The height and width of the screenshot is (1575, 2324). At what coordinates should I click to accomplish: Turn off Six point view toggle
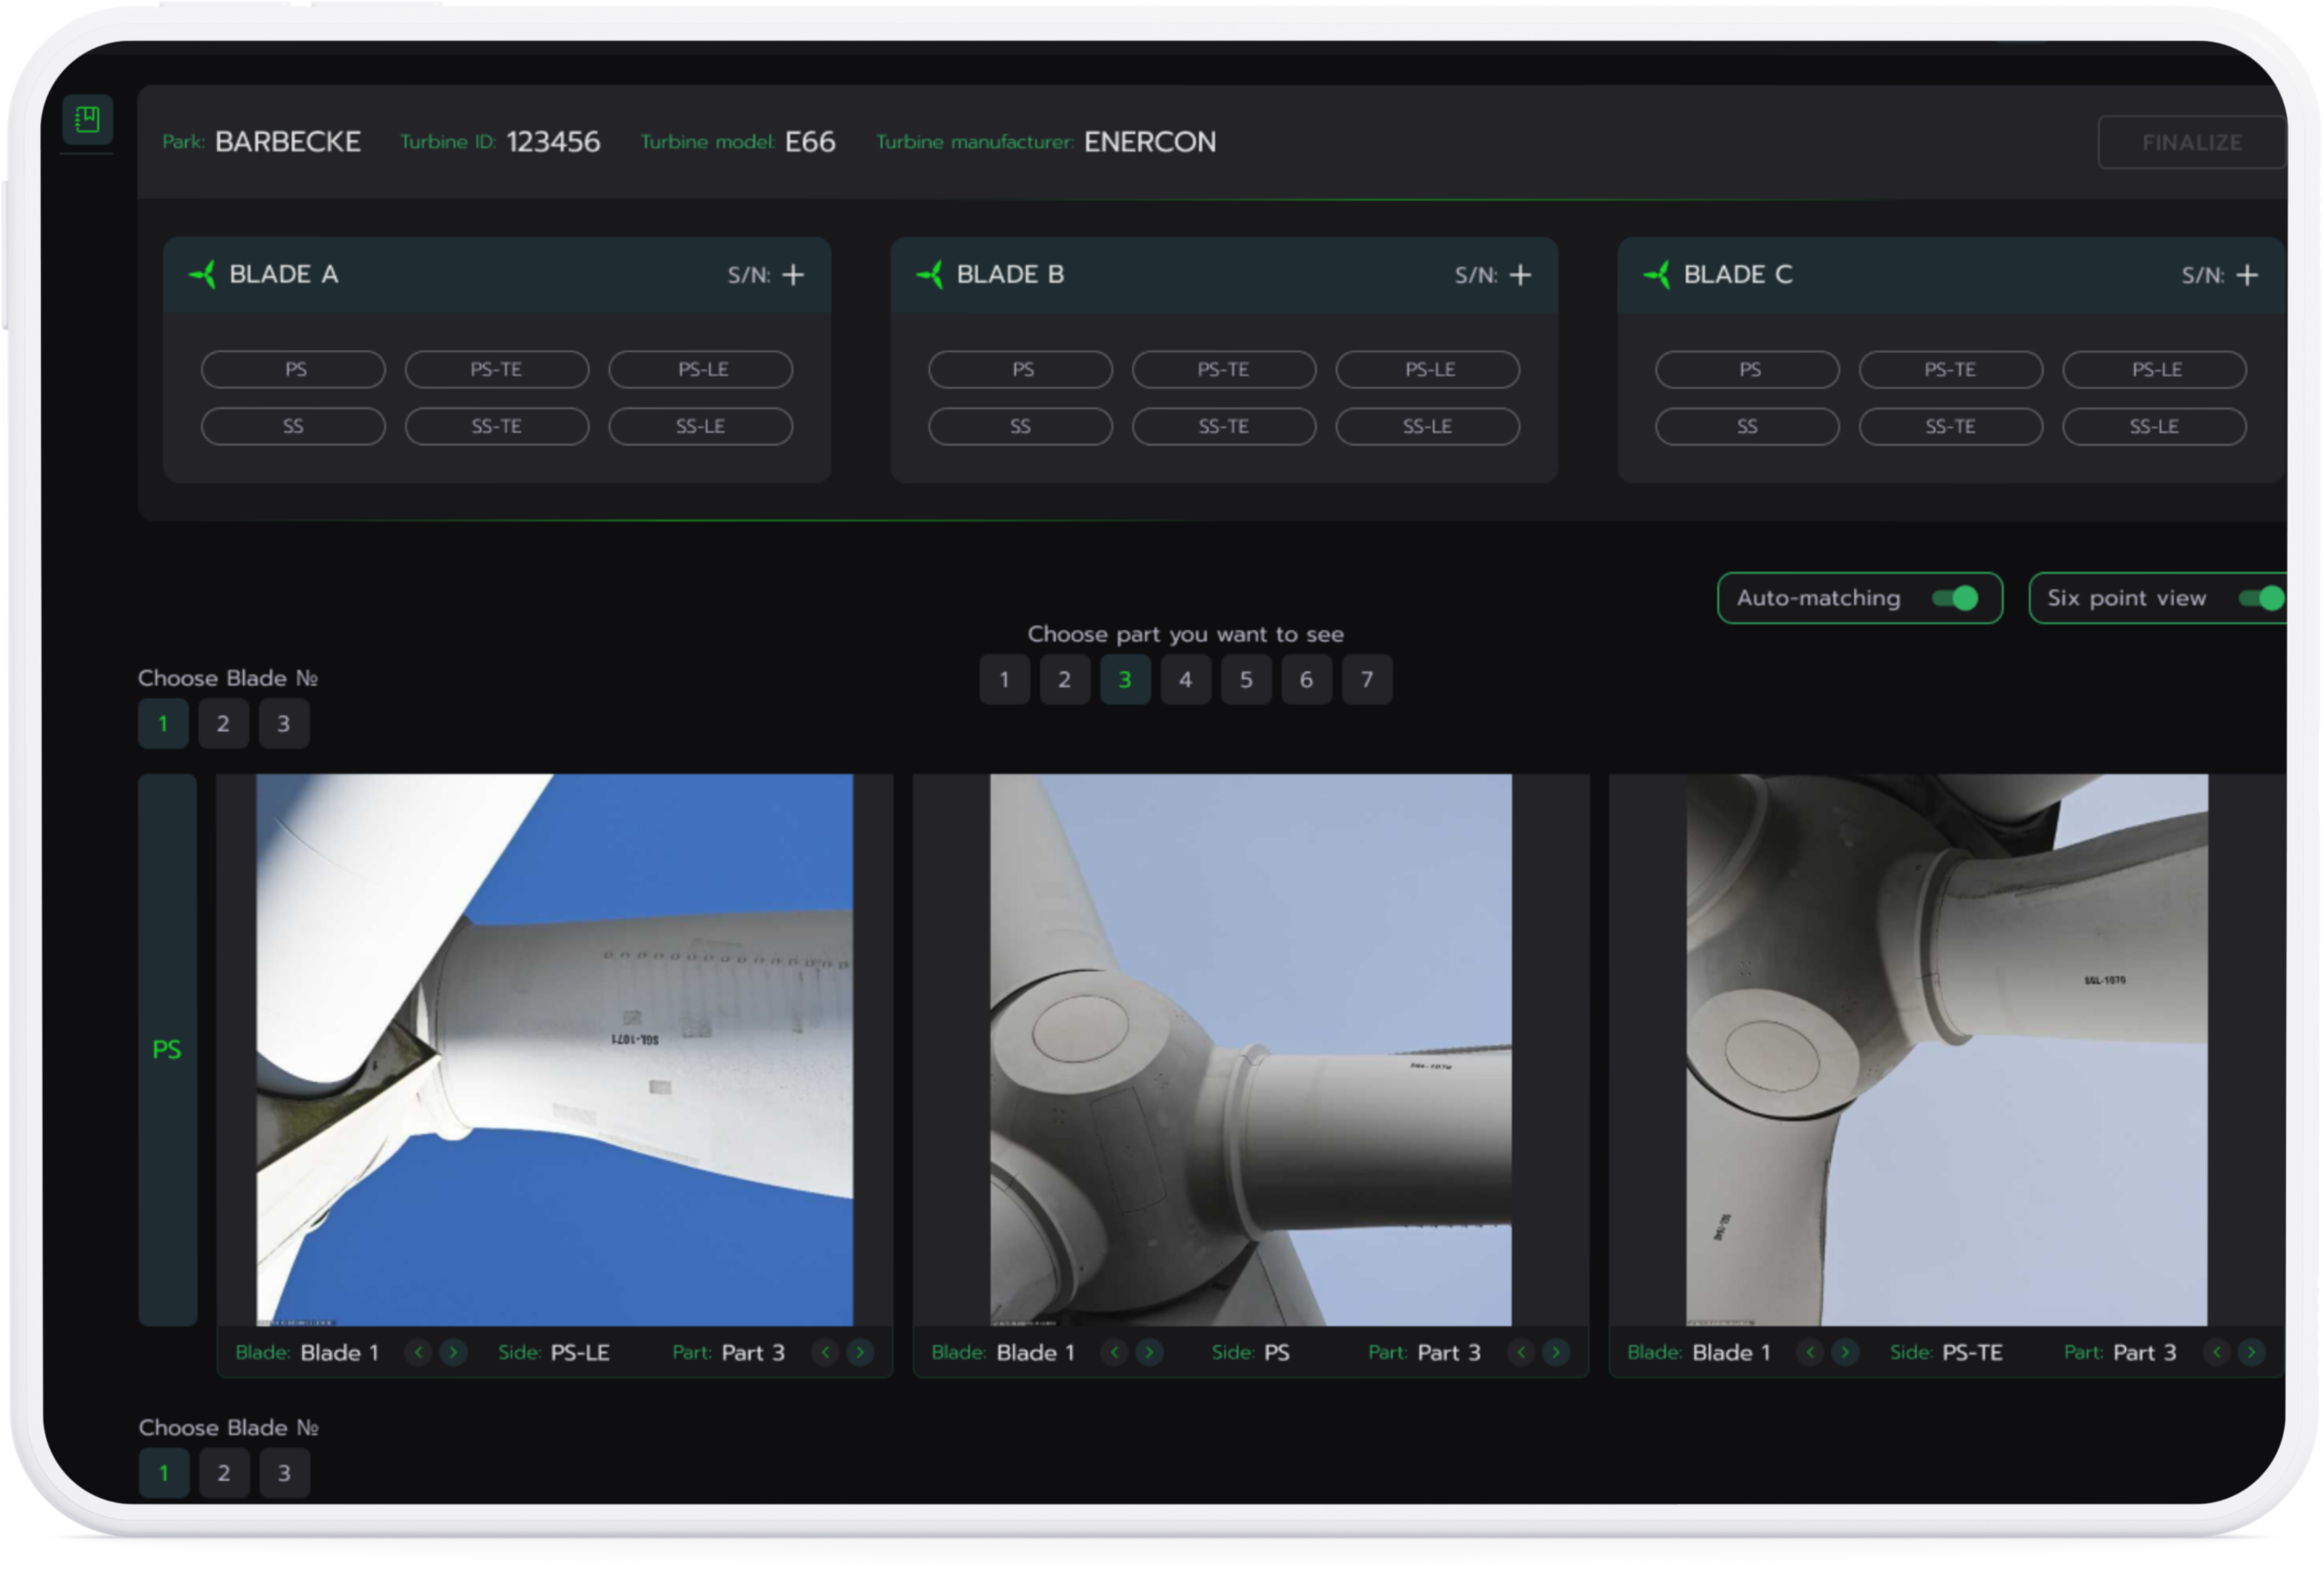pyautogui.click(x=2262, y=598)
